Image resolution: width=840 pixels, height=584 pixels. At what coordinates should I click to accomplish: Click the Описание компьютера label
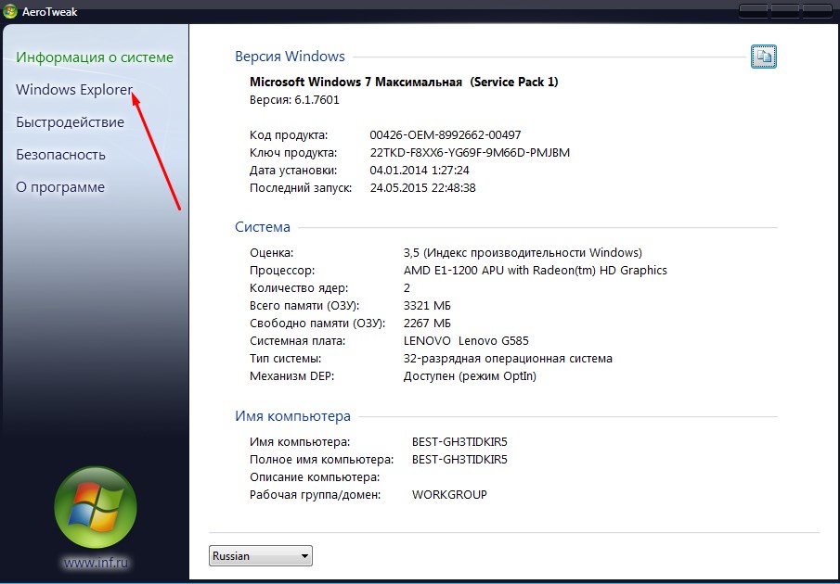coord(315,477)
